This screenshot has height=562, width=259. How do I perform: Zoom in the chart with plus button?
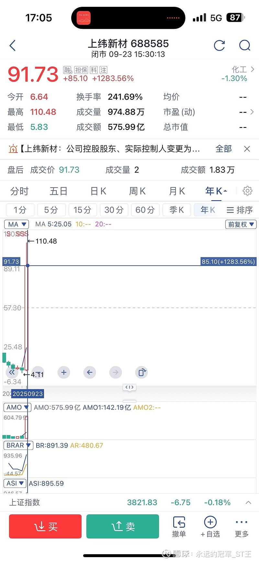pos(64,372)
